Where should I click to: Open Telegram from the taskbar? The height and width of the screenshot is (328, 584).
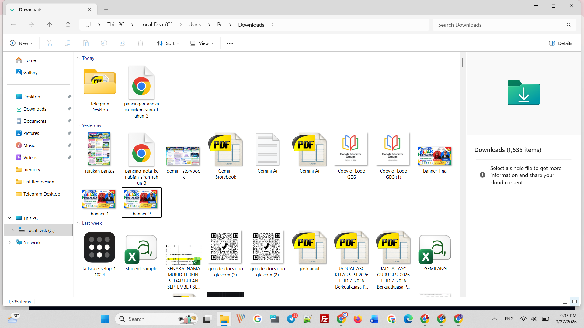tap(291, 319)
